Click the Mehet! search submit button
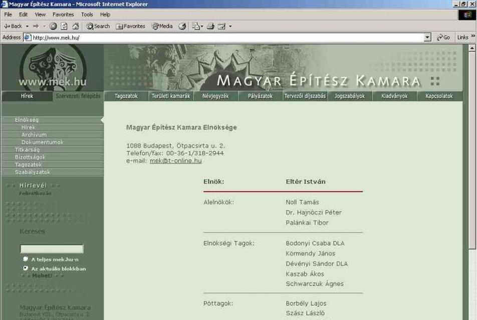The image size is (477, 320). (x=42, y=276)
